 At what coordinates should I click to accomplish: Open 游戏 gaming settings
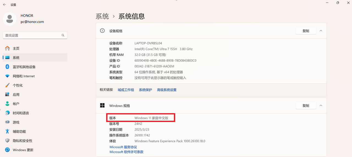pos(16,122)
